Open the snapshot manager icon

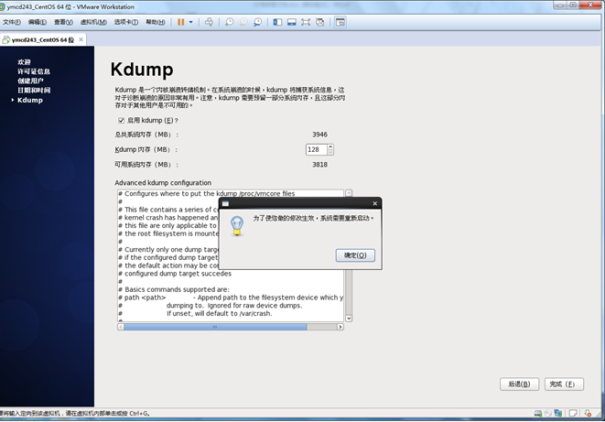[257, 22]
